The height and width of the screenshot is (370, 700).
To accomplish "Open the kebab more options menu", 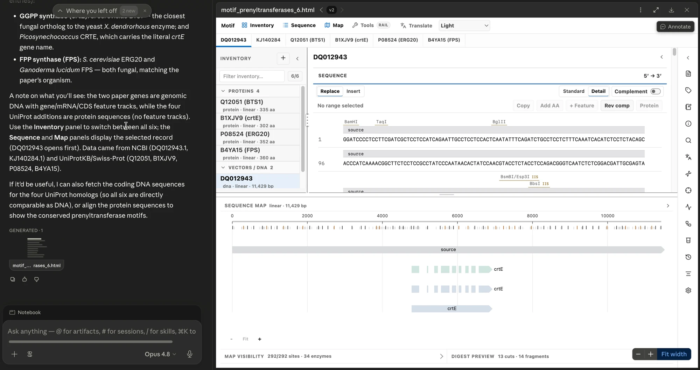I will point(640,10).
